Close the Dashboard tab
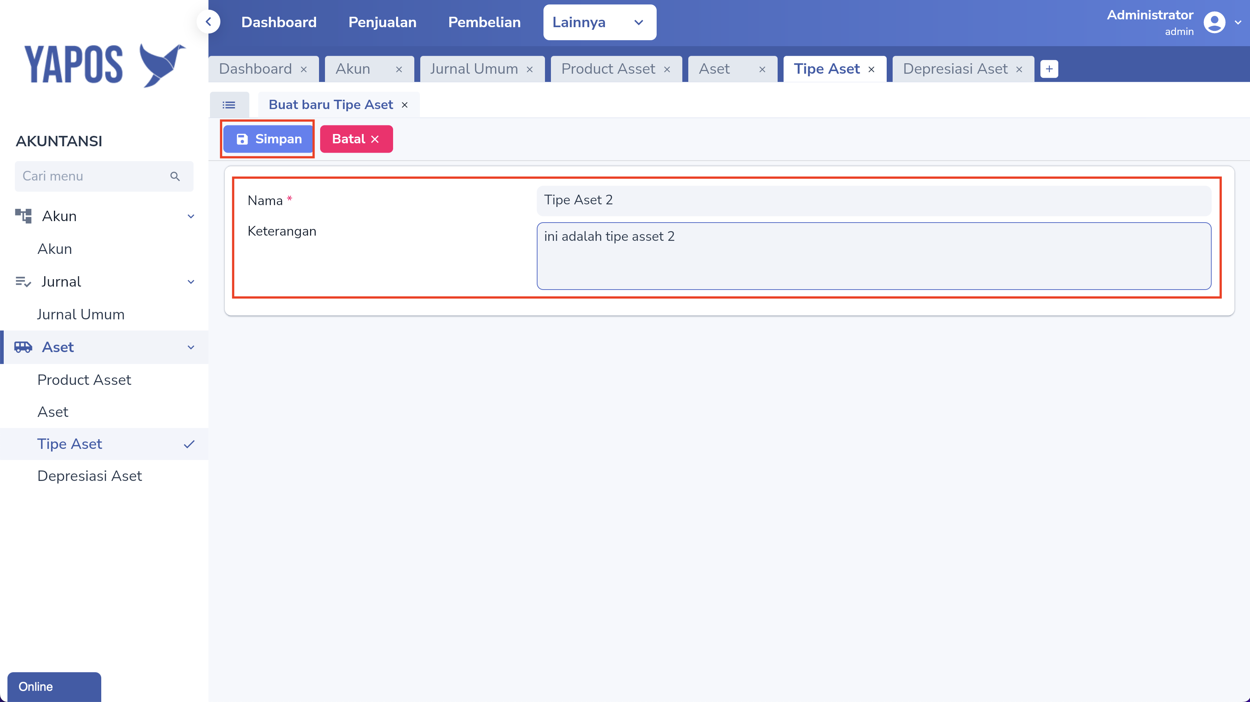This screenshot has width=1250, height=702. tap(304, 69)
